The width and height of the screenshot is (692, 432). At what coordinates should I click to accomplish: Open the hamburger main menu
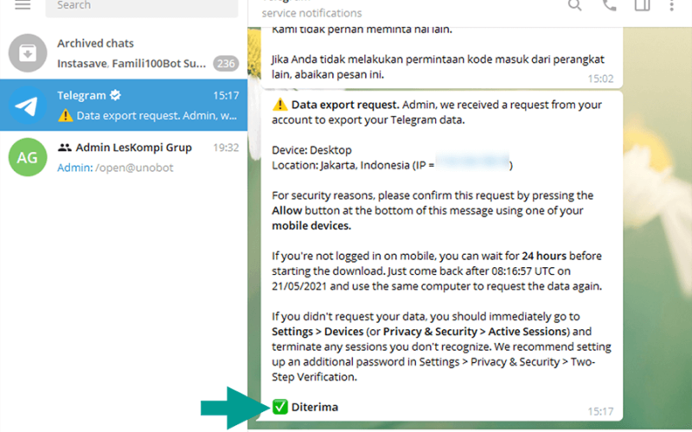click(22, 5)
